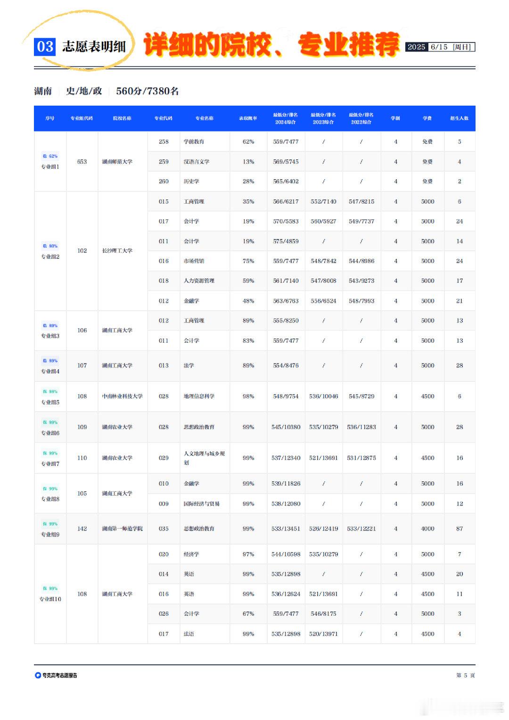Click the 545/10380 score cell
509x720 pixels.
[286, 427]
